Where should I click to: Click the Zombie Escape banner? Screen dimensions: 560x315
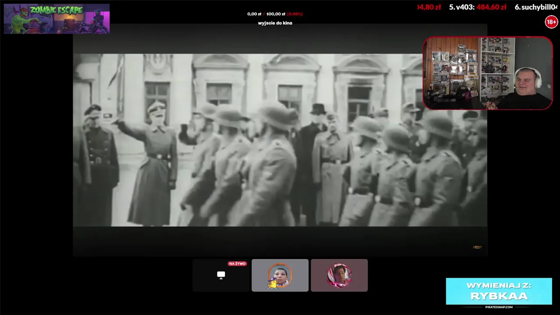tap(56, 19)
